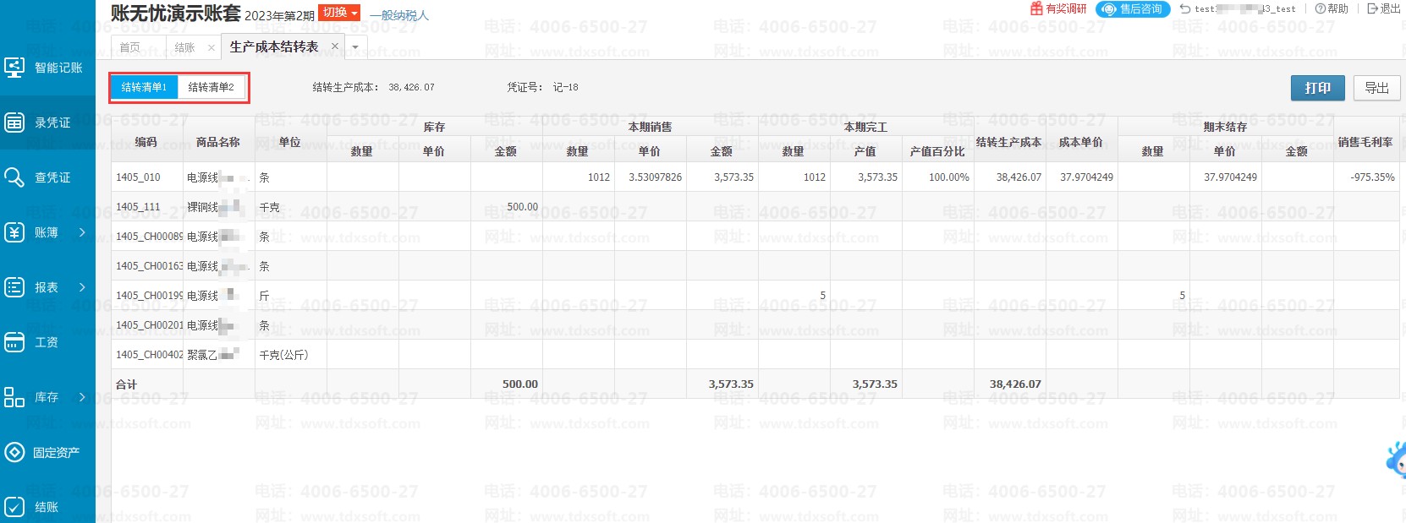The height and width of the screenshot is (523, 1406).
Task: Click the 录凭证 voucher entry icon
Action: pyautogui.click(x=14, y=123)
